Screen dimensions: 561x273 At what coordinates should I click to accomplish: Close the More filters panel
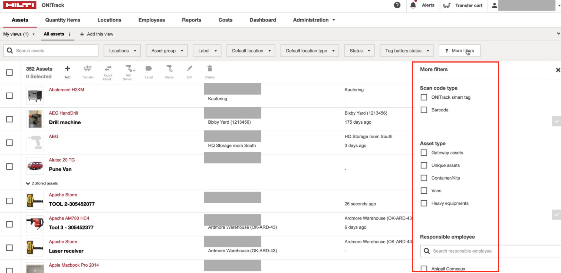(x=558, y=70)
